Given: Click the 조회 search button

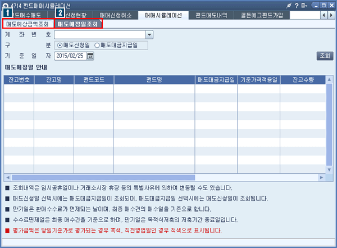Looking at the screenshot, I should [325, 56].
